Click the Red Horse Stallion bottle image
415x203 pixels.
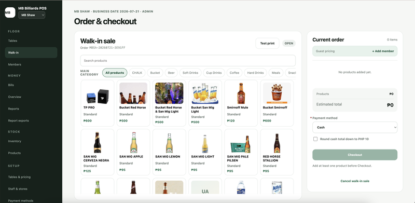277,143
